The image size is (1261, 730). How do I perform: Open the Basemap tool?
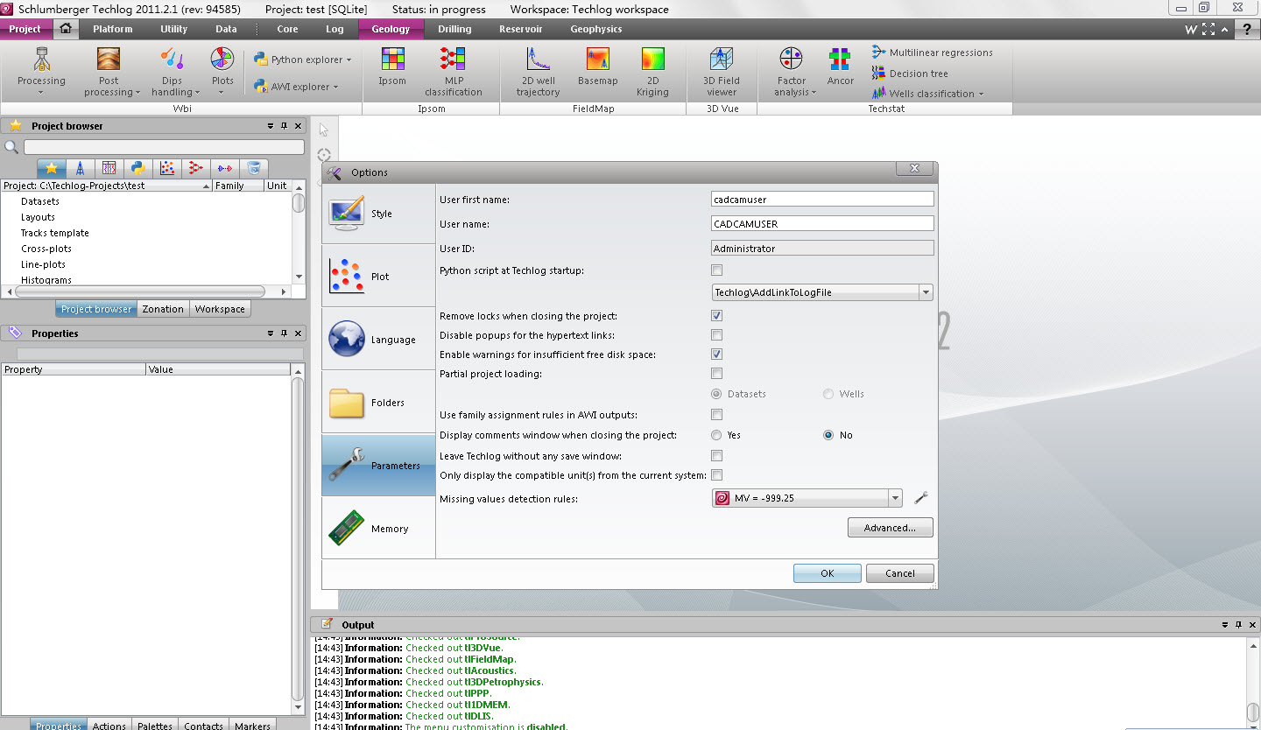pos(597,67)
